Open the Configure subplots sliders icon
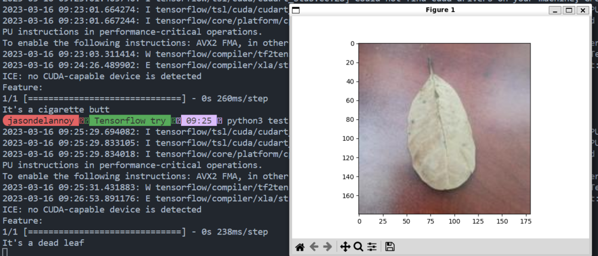This screenshot has height=256, width=598. [372, 246]
